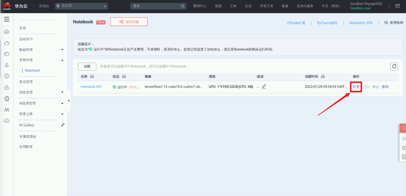Open the mail messages icon
406x196 pixels.
[x=398, y=6]
